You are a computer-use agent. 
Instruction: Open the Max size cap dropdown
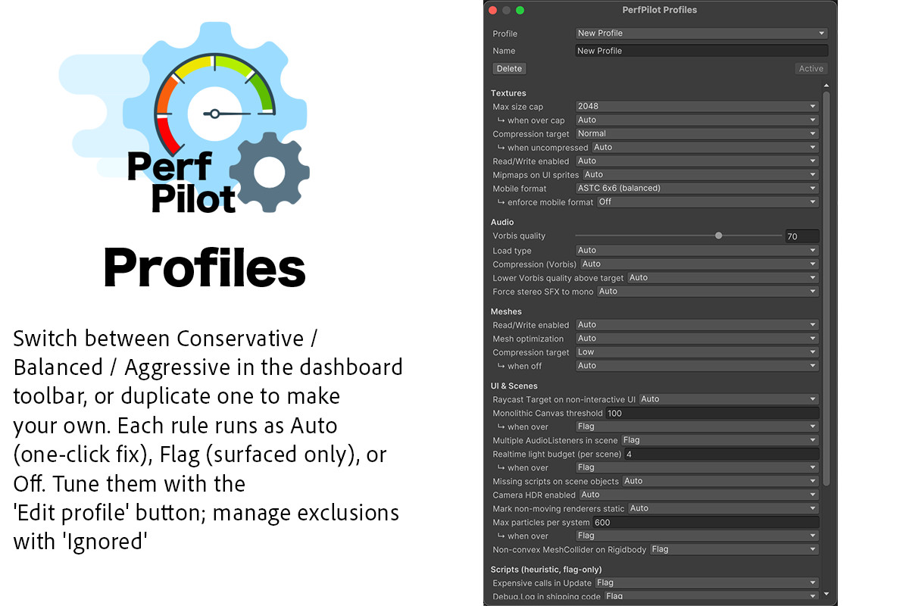(697, 107)
